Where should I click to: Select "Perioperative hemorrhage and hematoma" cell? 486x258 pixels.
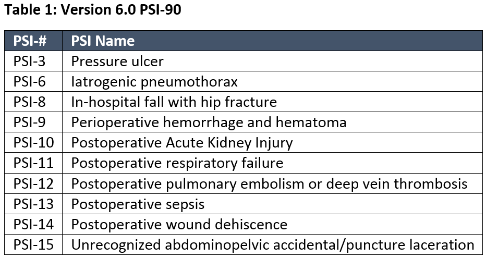(x=209, y=122)
